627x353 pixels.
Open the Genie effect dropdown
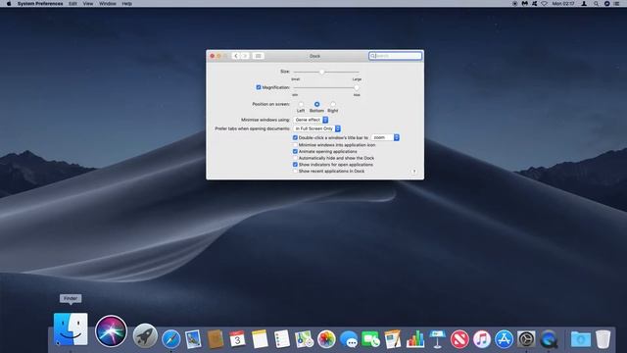pyautogui.click(x=311, y=120)
